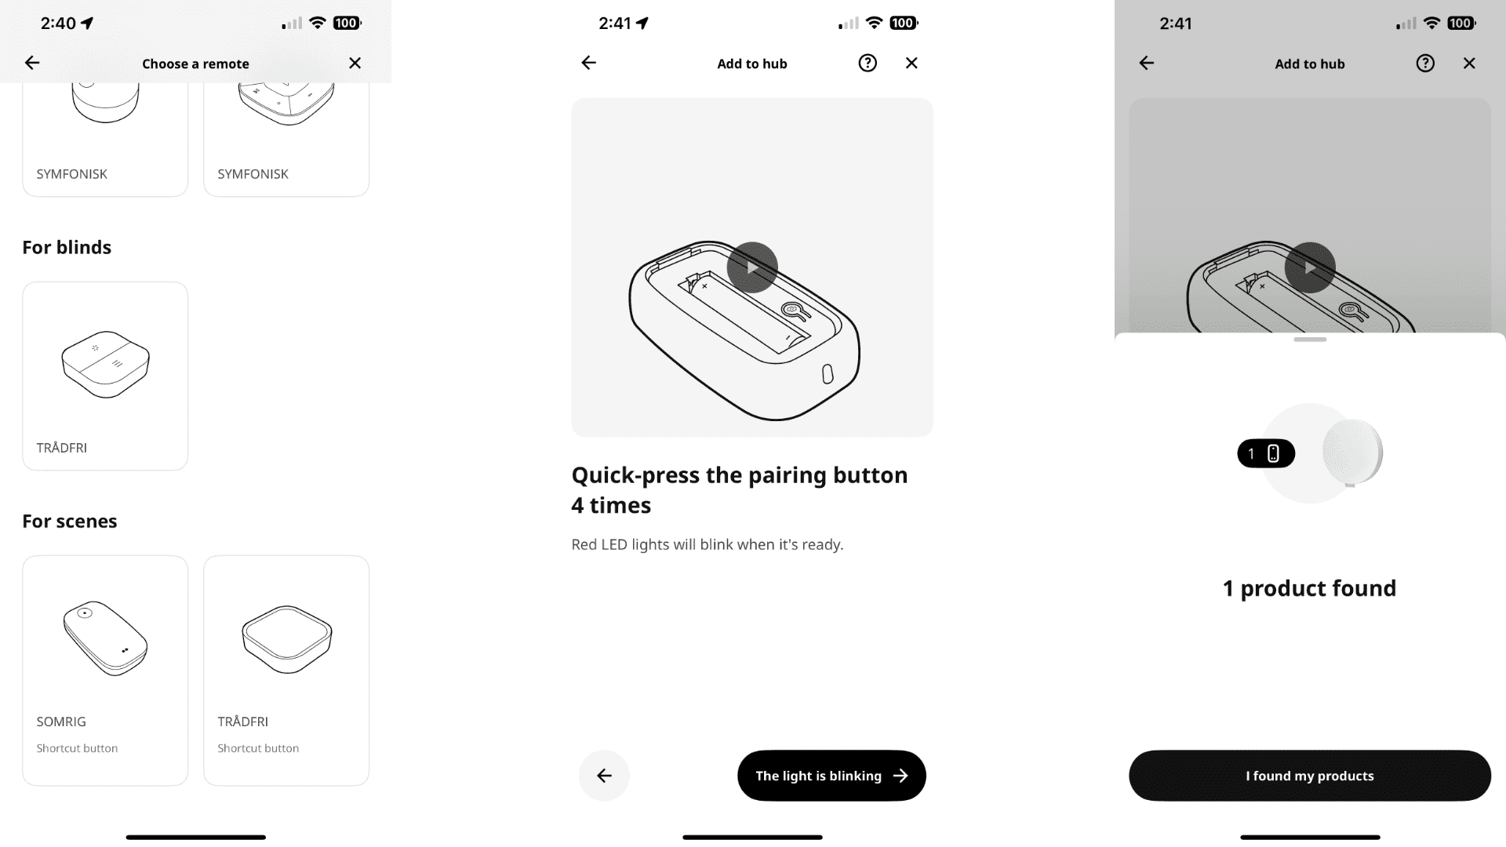Expand the For scenes category section
This screenshot has width=1506, height=847.
click(69, 520)
